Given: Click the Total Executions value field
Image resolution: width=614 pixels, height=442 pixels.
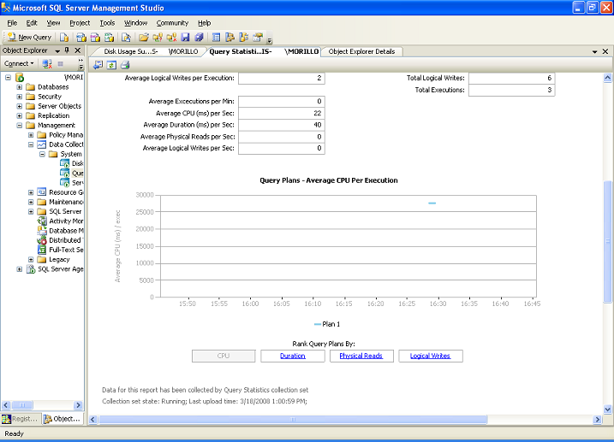Looking at the screenshot, I should [511, 90].
